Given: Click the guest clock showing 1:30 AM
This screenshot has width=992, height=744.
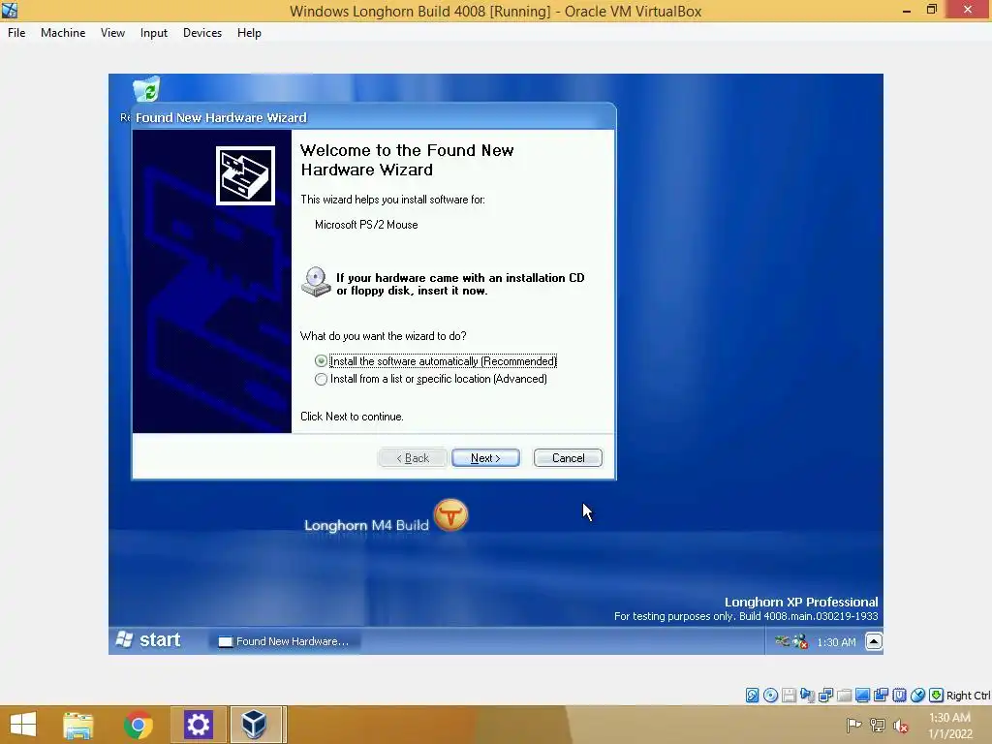Looking at the screenshot, I should pos(836,642).
